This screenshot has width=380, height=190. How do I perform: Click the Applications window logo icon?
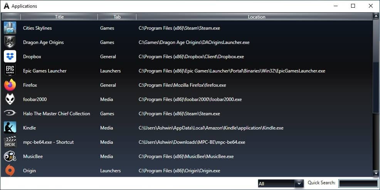point(7,6)
